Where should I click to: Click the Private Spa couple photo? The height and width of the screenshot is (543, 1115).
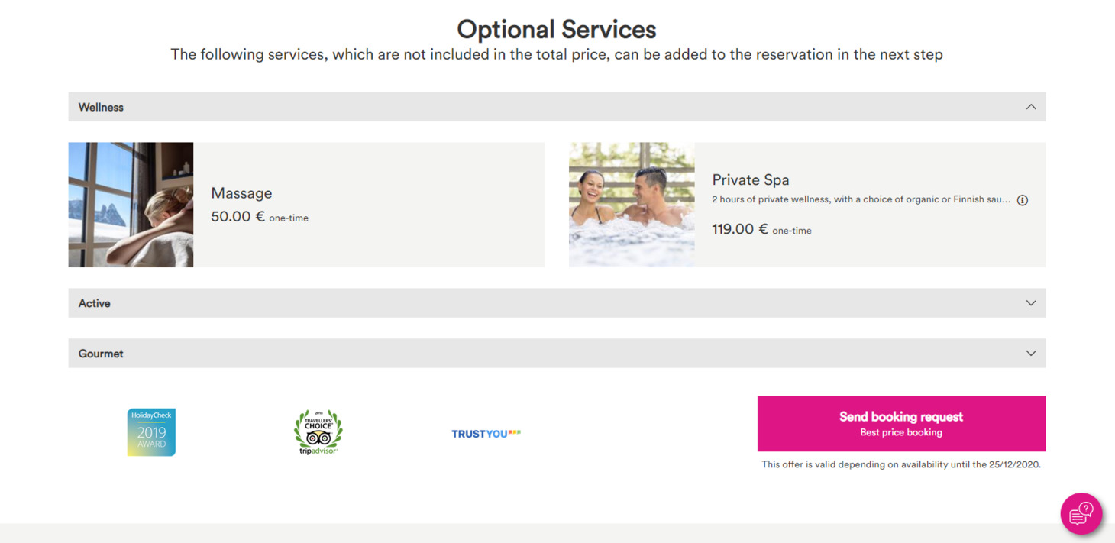632,205
